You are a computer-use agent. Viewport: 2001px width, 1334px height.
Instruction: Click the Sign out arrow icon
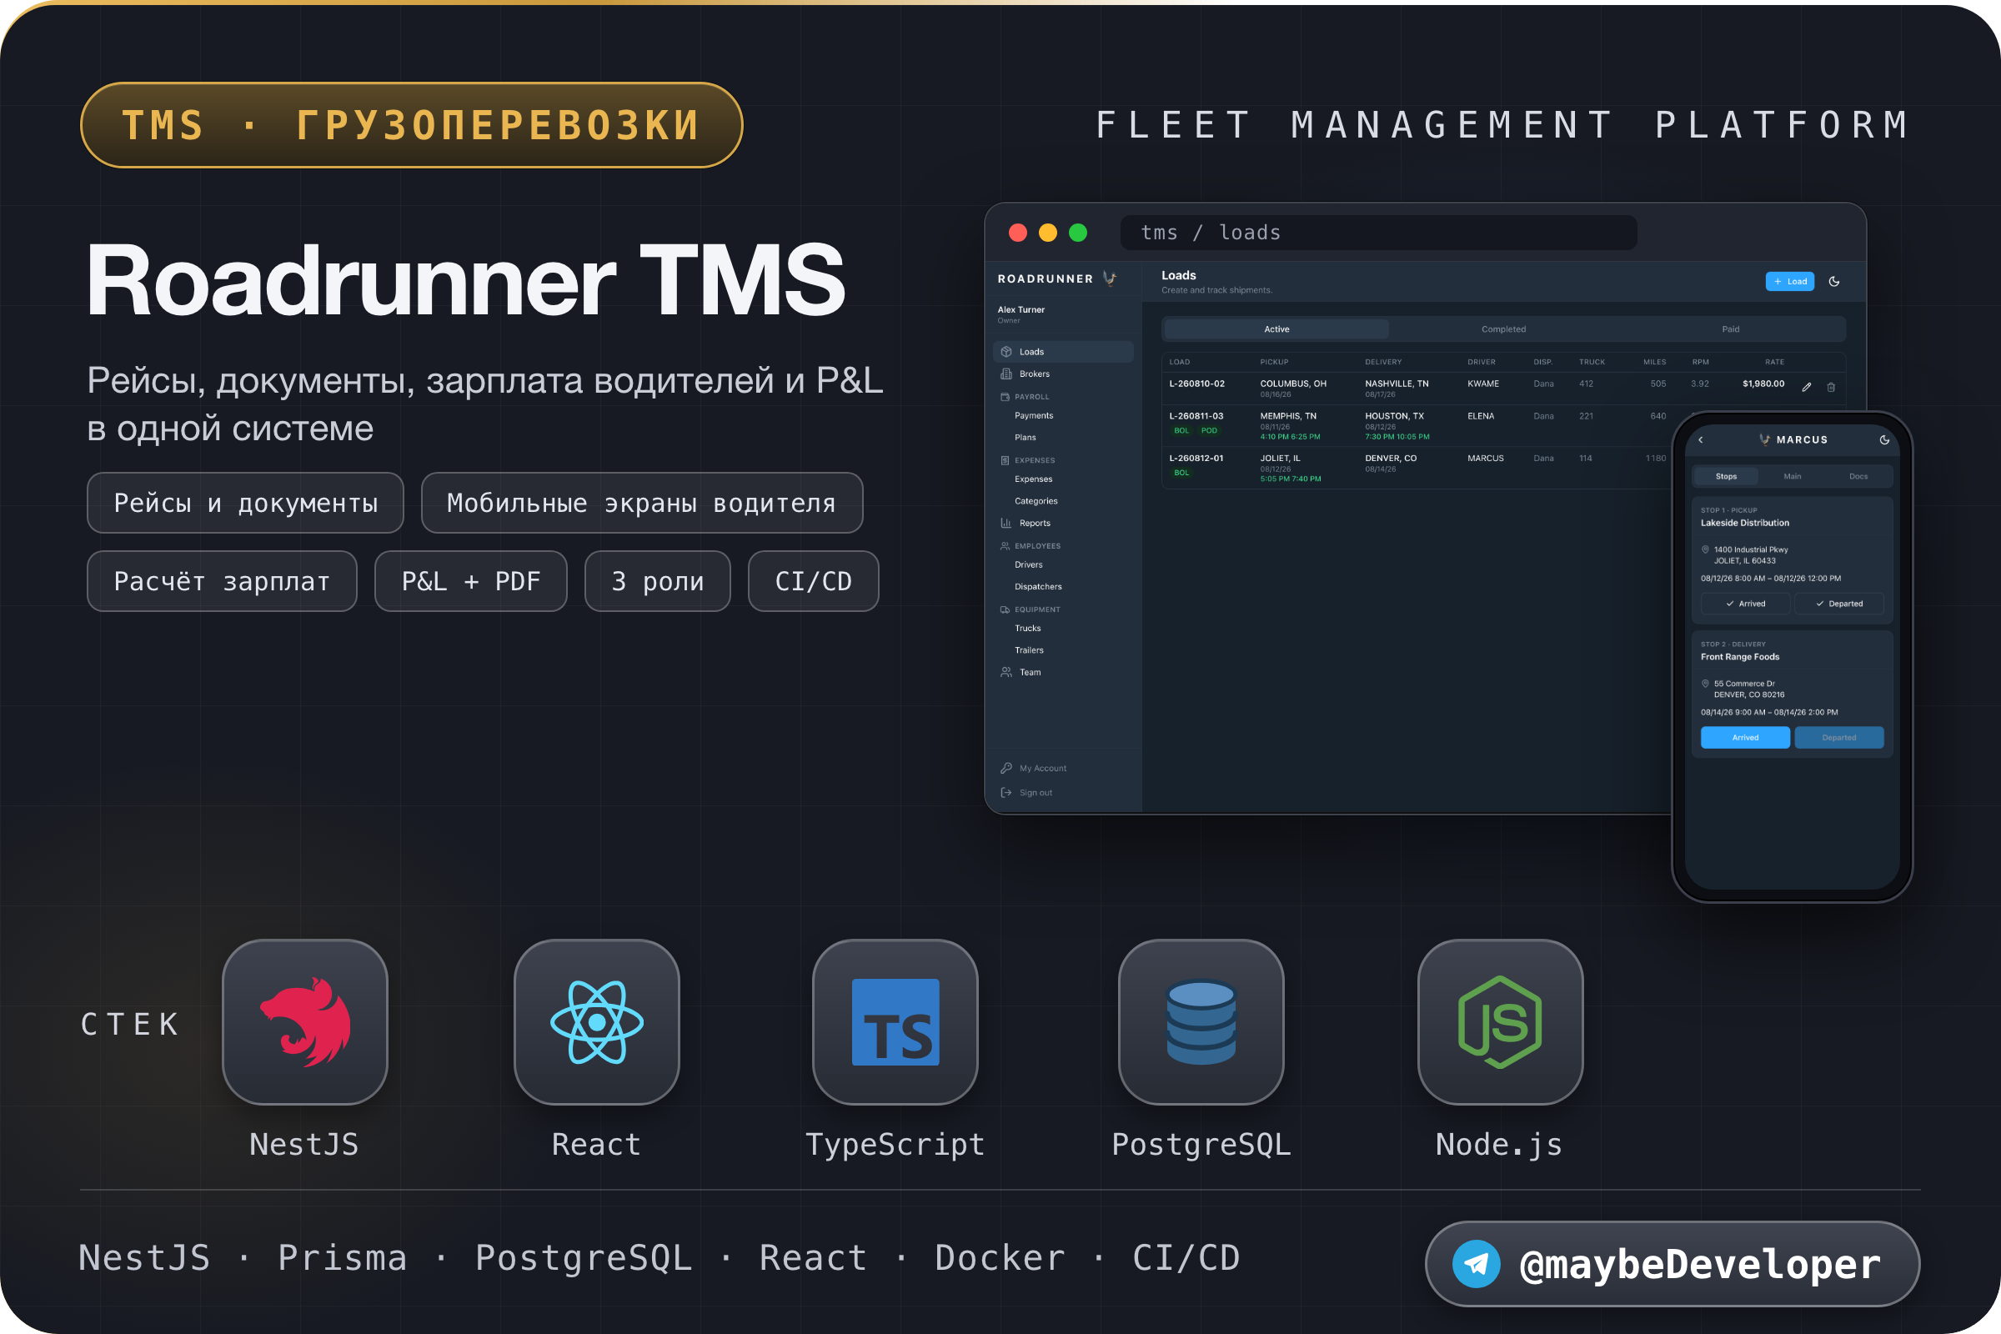pos(1006,793)
